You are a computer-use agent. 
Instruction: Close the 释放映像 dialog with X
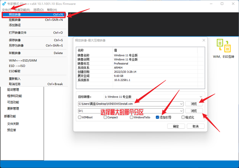coord(204,40)
